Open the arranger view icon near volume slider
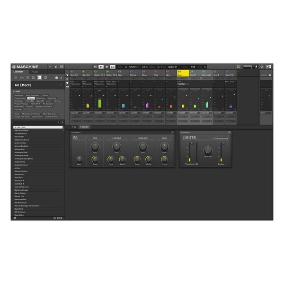284x284 pixels. 239,67
